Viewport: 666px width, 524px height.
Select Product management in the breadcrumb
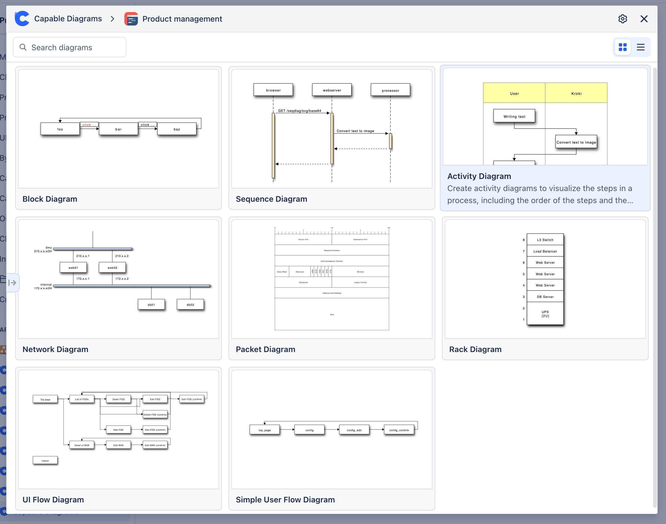tap(182, 19)
